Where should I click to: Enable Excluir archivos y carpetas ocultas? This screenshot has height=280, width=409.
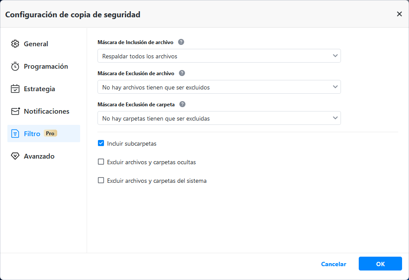coord(101,162)
